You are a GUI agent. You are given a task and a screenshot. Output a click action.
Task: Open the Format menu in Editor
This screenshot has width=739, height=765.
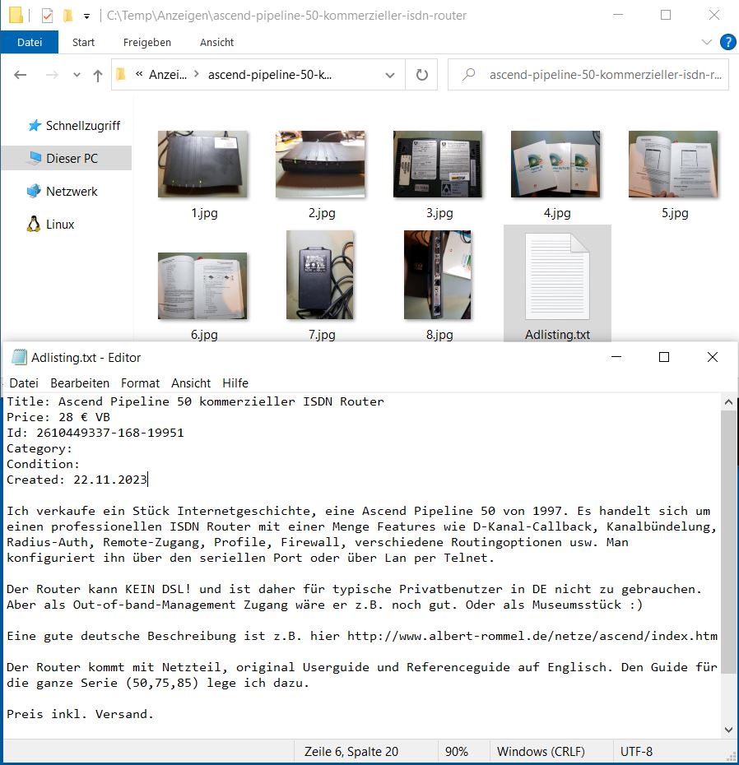point(140,383)
